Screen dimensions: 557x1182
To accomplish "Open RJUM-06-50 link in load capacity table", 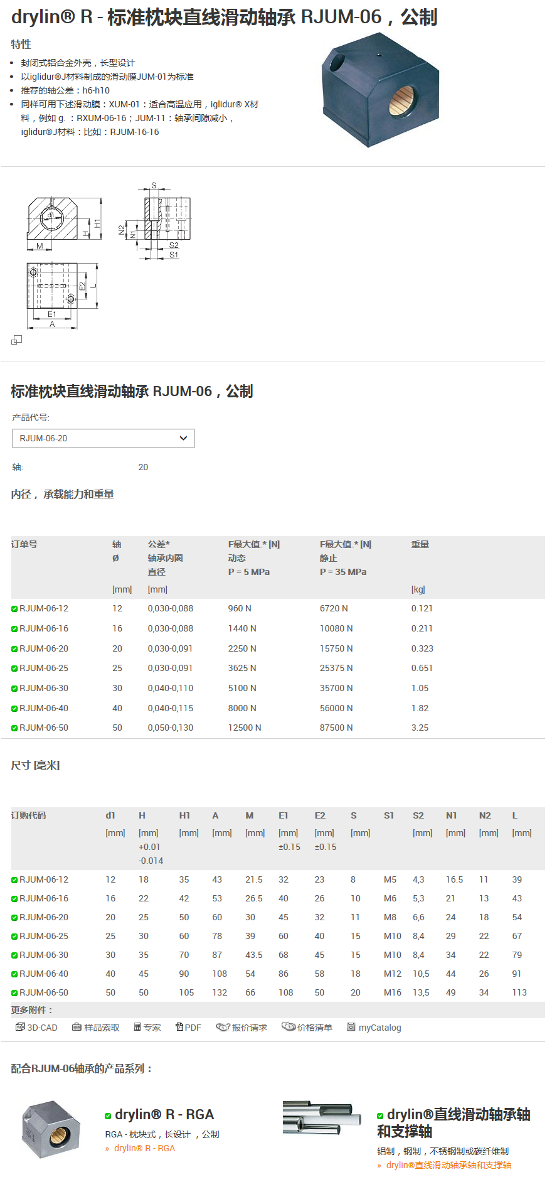I will click(44, 728).
